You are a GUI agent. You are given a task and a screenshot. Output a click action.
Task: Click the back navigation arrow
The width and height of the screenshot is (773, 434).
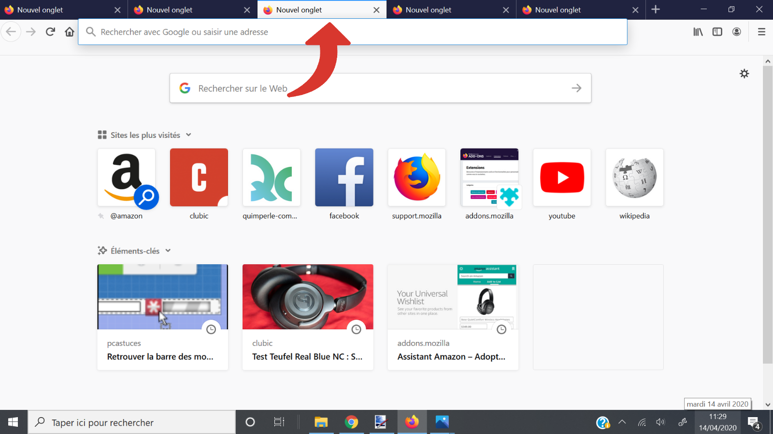pyautogui.click(x=11, y=31)
